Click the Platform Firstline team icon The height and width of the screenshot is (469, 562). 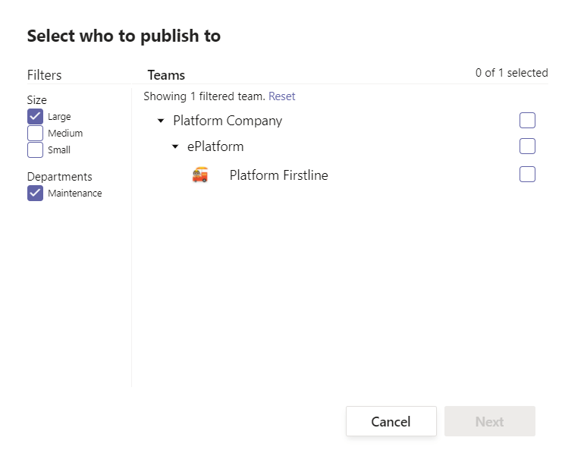200,175
